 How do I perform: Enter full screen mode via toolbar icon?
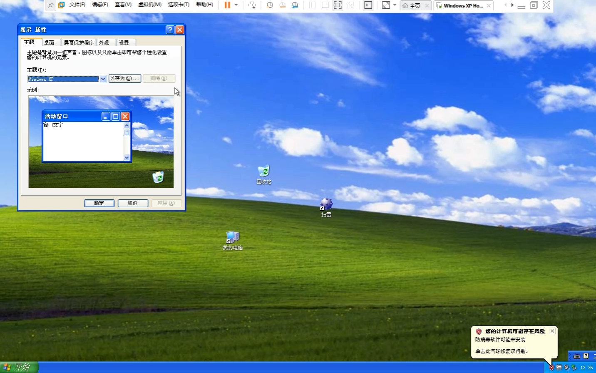[x=338, y=5]
